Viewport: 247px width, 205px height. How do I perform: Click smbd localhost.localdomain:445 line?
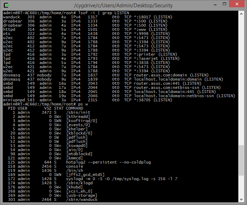pyautogui.click(x=109, y=92)
